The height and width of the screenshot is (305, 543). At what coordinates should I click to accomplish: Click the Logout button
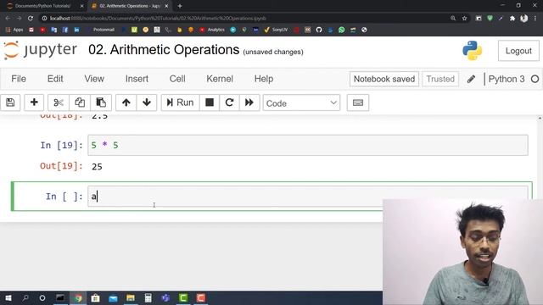click(518, 51)
